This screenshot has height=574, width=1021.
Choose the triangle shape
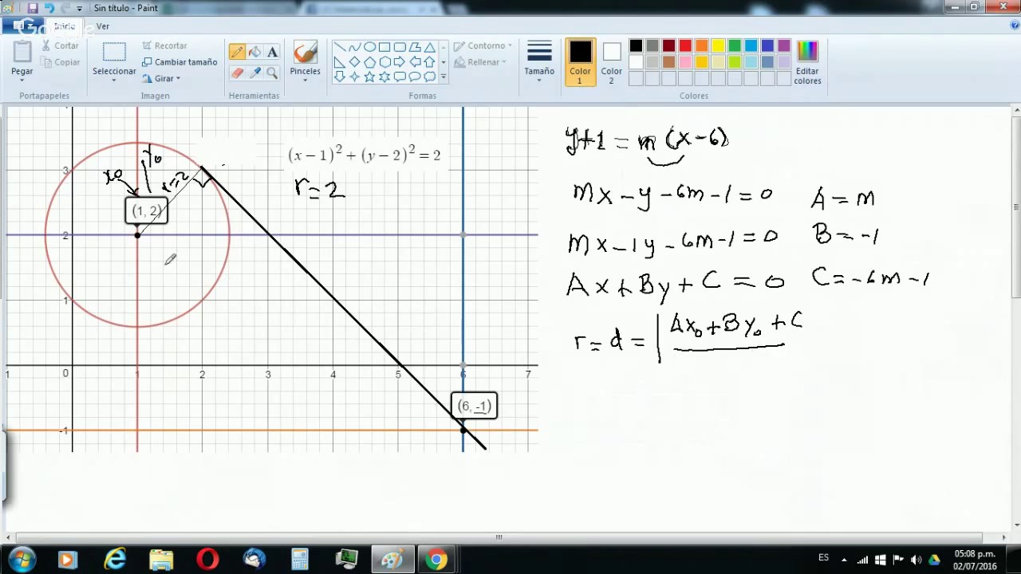(430, 47)
